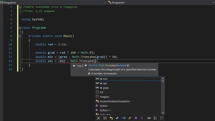Click inside Math.Truncate parentheses on line 14
This screenshot has height=121, width=215.
(95, 61)
